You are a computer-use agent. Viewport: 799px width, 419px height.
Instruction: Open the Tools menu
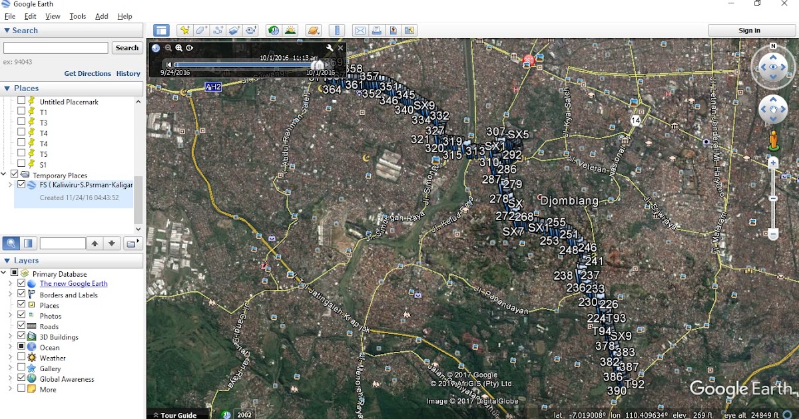78,16
